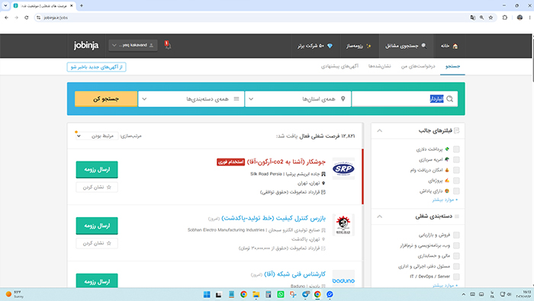
Task: Click از آگهی‌های جدید باخبر شو button
Action: pos(96,67)
